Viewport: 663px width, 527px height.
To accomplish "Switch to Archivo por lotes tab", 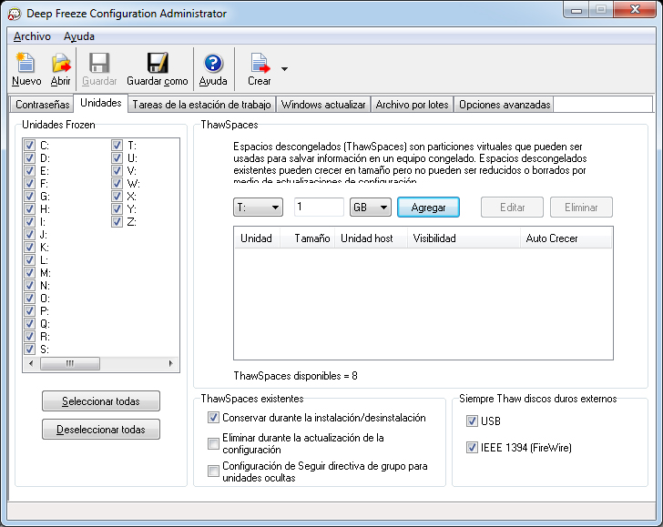I will point(412,105).
